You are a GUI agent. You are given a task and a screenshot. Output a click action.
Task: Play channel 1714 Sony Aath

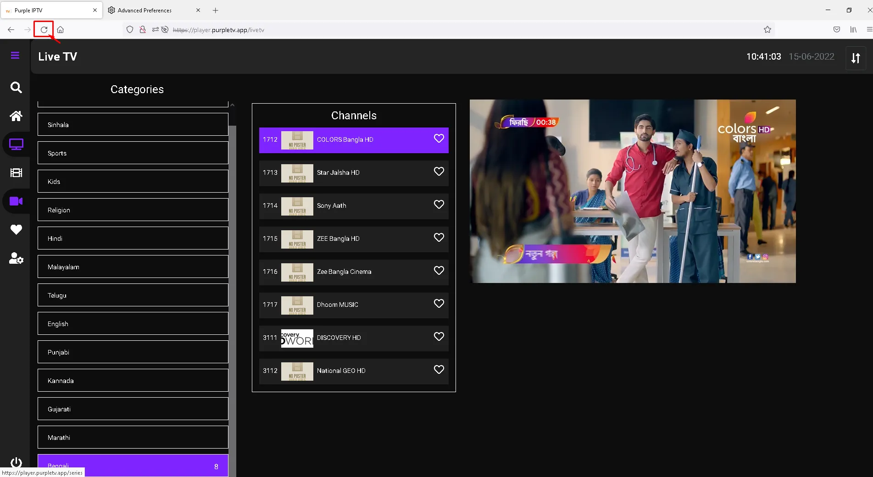(x=354, y=206)
